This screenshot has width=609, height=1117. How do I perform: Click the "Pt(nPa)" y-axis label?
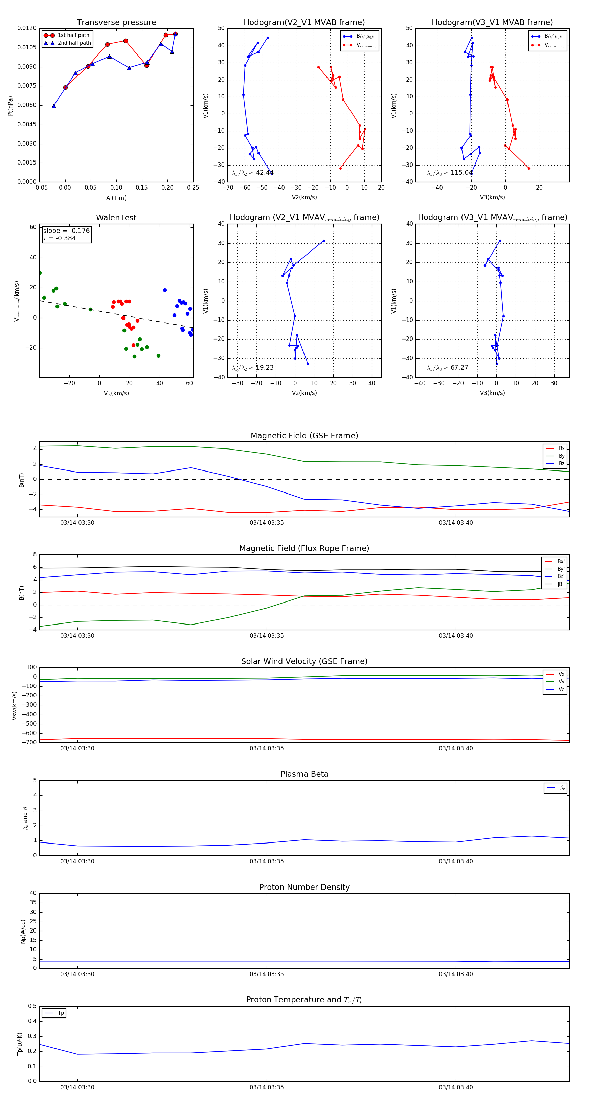pyautogui.click(x=10, y=106)
